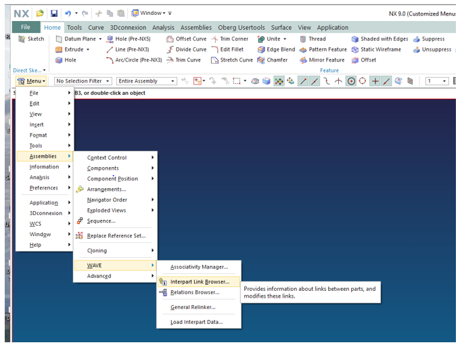Toggle the Control Point curve snap button
This screenshot has height=347, width=462.
(x=327, y=81)
